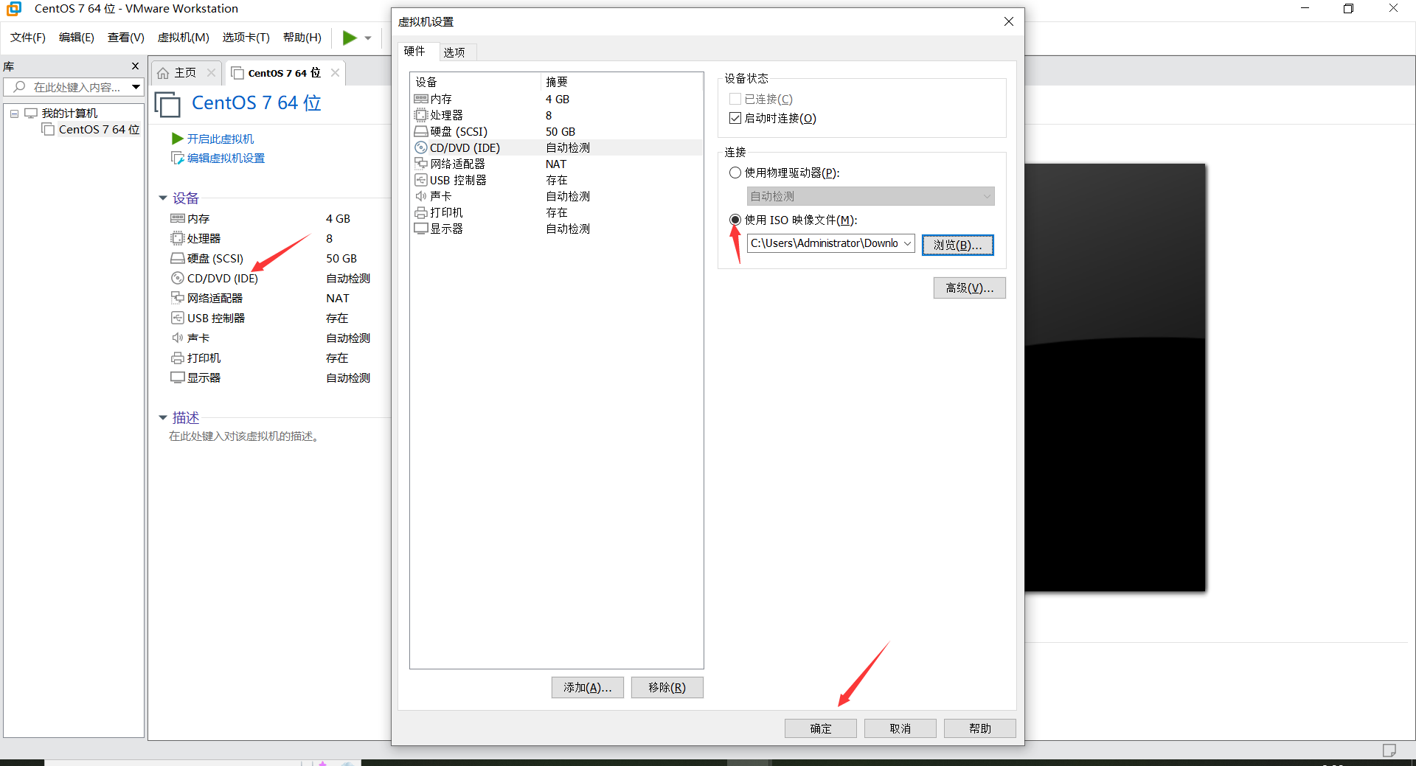The width and height of the screenshot is (1416, 766).
Task: Close the 虚拟机设置 dialog
Action: 1009,21
